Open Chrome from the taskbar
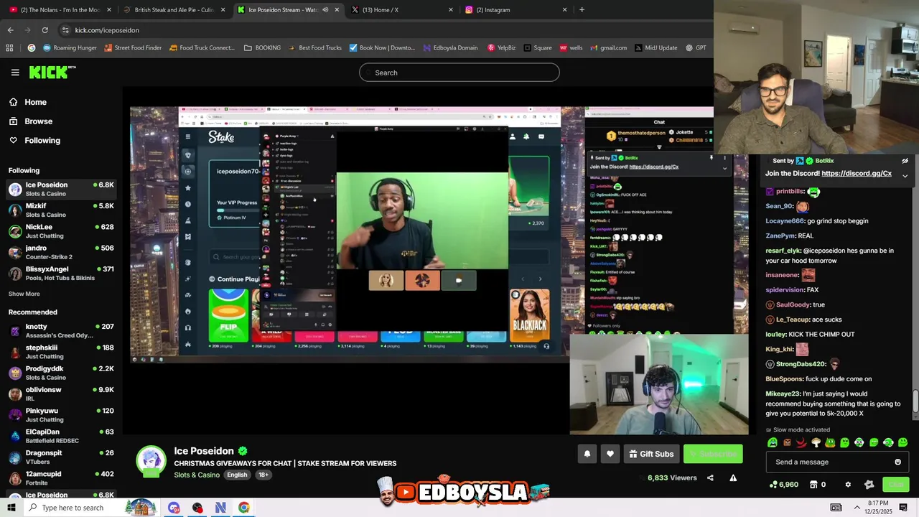 click(244, 508)
